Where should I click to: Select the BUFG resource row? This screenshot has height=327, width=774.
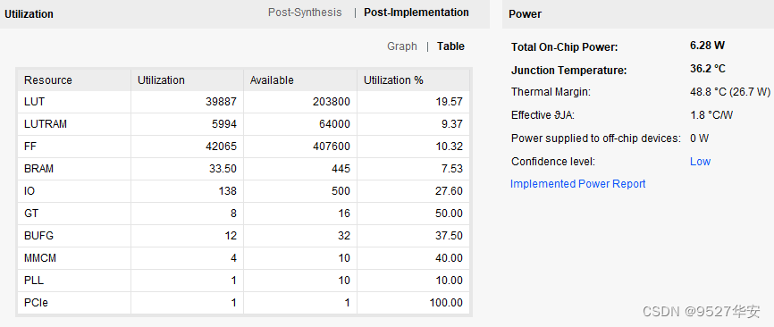point(244,236)
